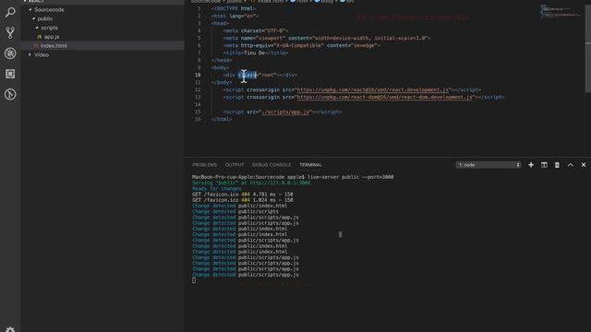The width and height of the screenshot is (591, 332).
Task: Click the live-server command text in terminal
Action: click(x=351, y=177)
